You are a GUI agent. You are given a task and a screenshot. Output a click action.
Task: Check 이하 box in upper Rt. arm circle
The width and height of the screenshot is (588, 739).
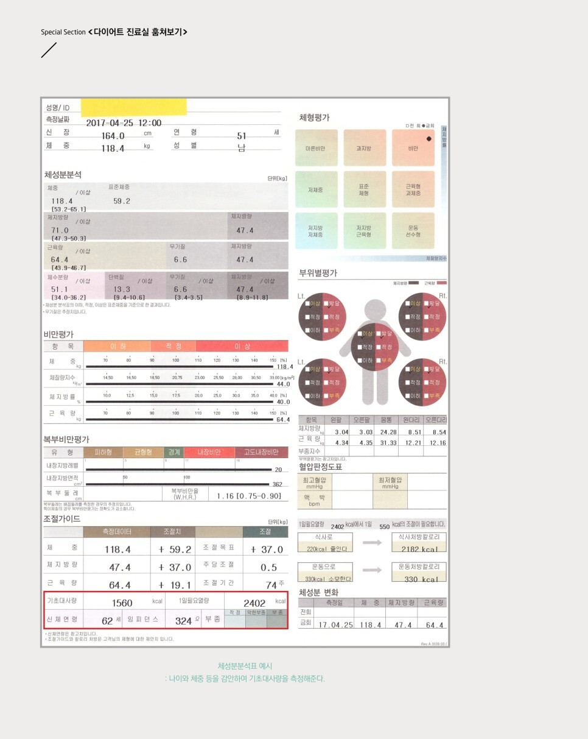[408, 330]
